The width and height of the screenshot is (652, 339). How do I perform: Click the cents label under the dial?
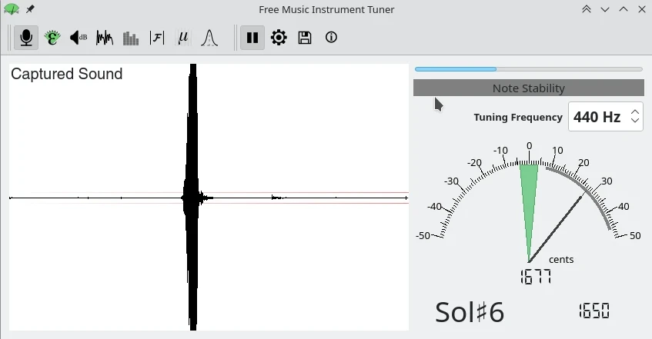click(561, 260)
